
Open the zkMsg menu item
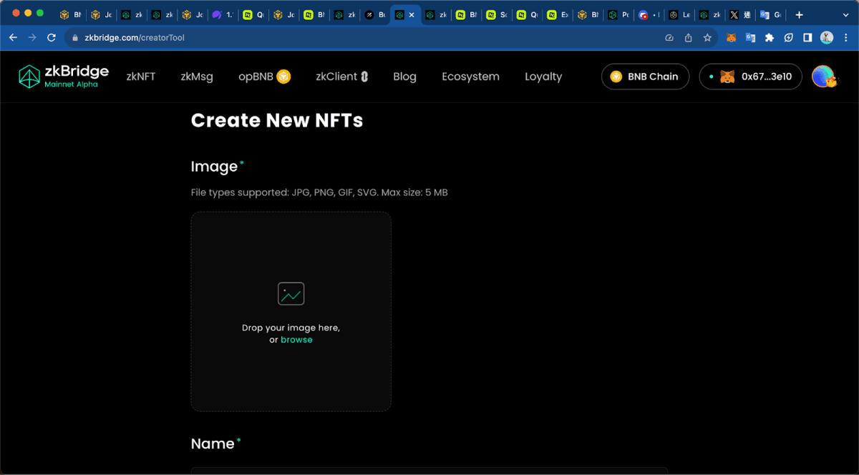point(197,77)
